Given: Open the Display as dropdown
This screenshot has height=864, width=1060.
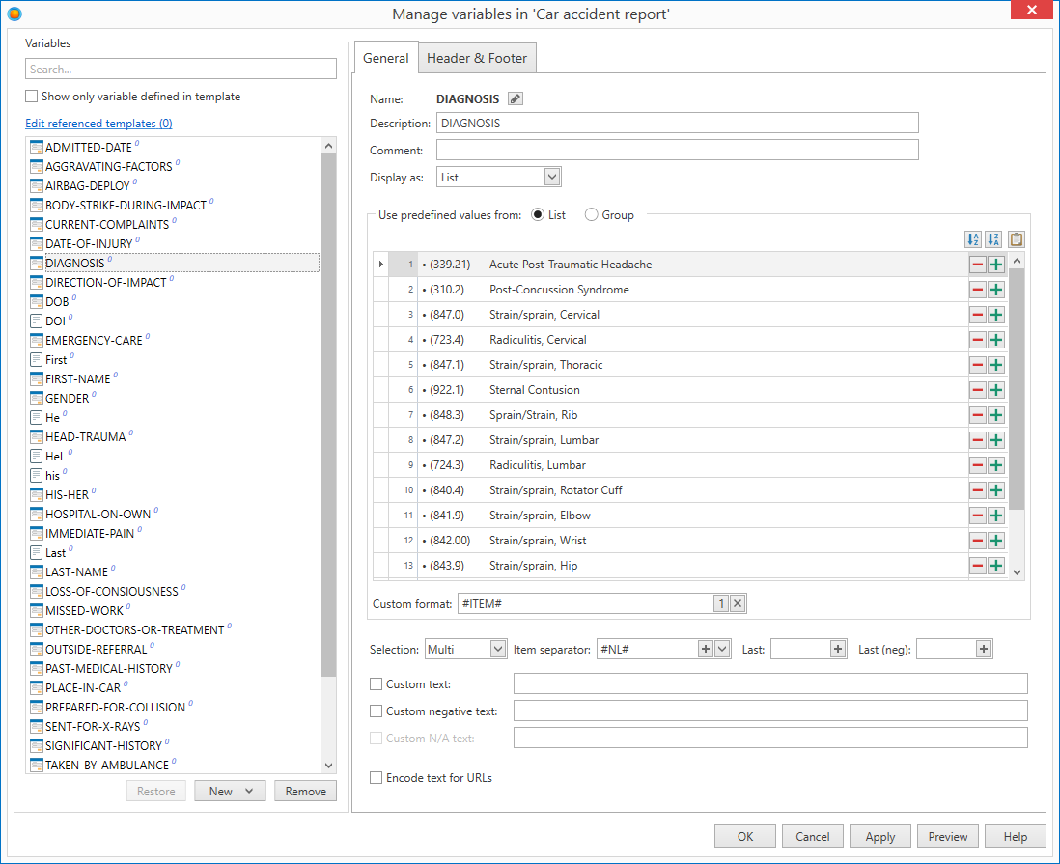Looking at the screenshot, I should (x=552, y=177).
